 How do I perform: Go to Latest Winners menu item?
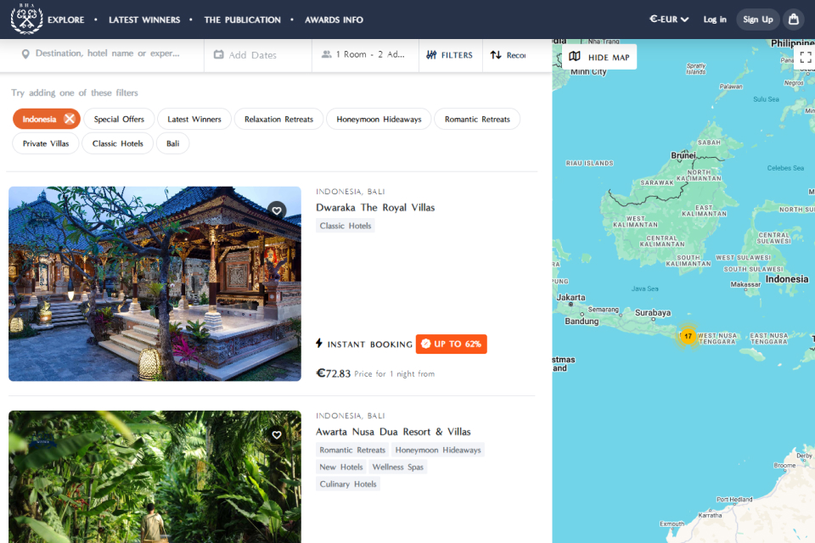point(144,20)
